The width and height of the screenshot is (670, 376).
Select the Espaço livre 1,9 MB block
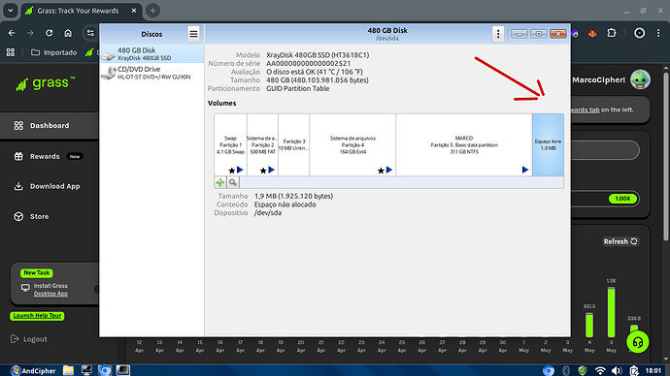click(x=548, y=144)
